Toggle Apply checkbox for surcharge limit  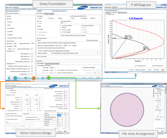[x=73, y=46]
